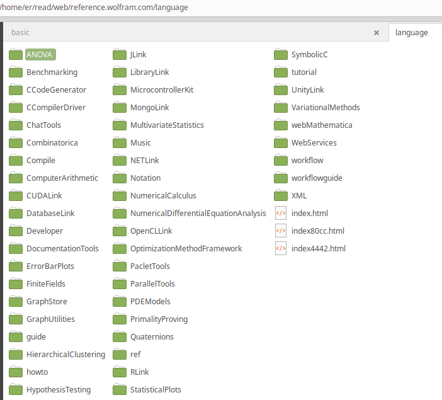The image size is (442, 400).
Task: Select the NumericalCalculus folder name
Action: [x=163, y=195]
